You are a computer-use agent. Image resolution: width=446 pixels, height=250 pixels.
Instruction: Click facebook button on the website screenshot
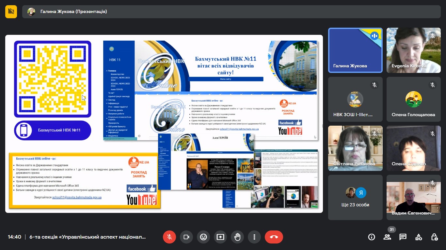290,123
